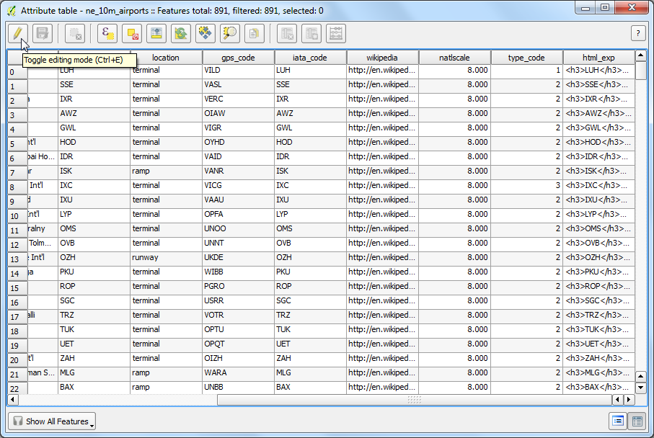Click the Invert selection icon
The width and height of the screenshot is (654, 438).
(180, 33)
